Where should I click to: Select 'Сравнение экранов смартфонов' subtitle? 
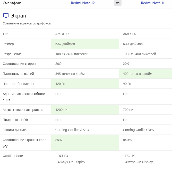pyautogui.click(x=27, y=23)
